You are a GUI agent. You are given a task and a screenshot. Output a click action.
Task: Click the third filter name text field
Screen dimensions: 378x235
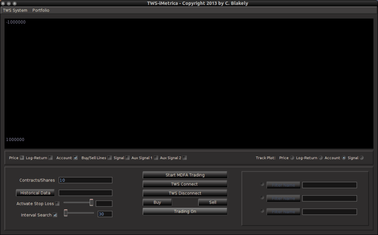click(x=330, y=212)
